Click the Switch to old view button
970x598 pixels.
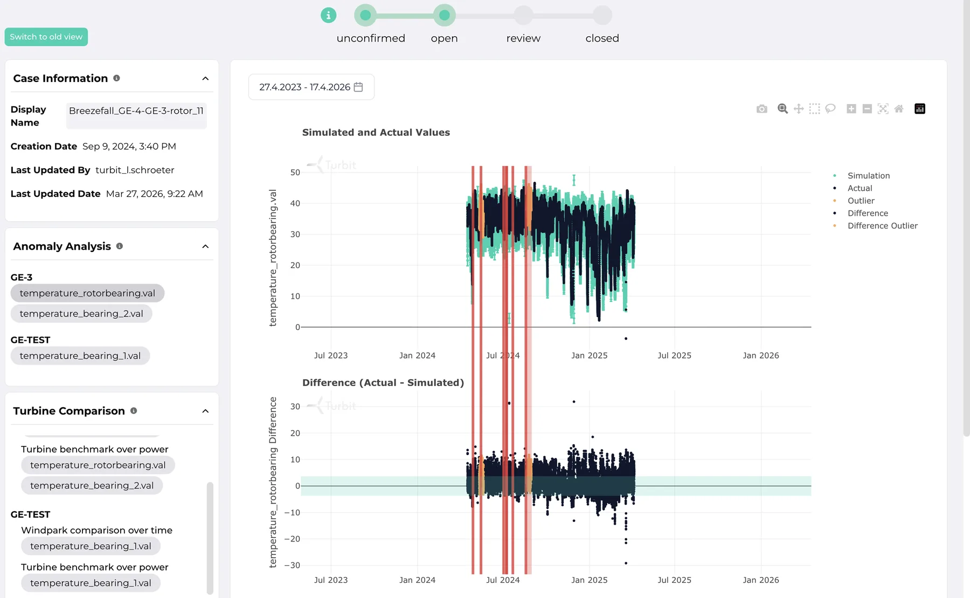pyautogui.click(x=46, y=37)
